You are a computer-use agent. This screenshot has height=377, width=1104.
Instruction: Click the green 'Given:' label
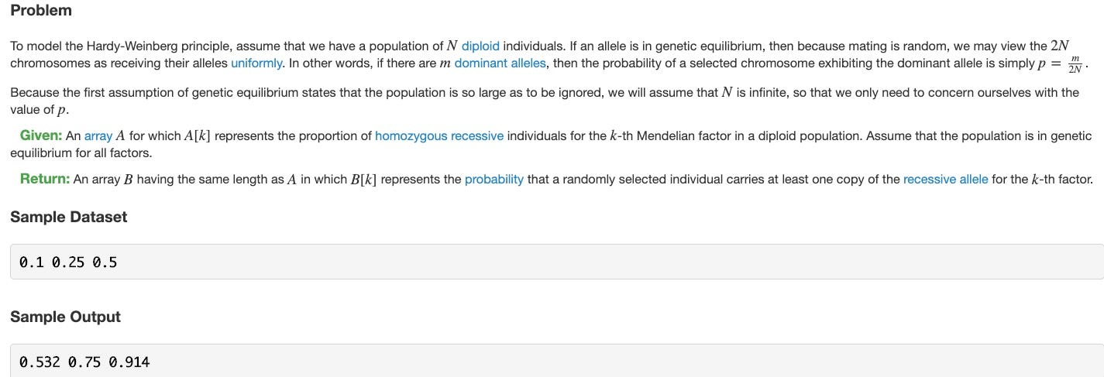(x=41, y=135)
